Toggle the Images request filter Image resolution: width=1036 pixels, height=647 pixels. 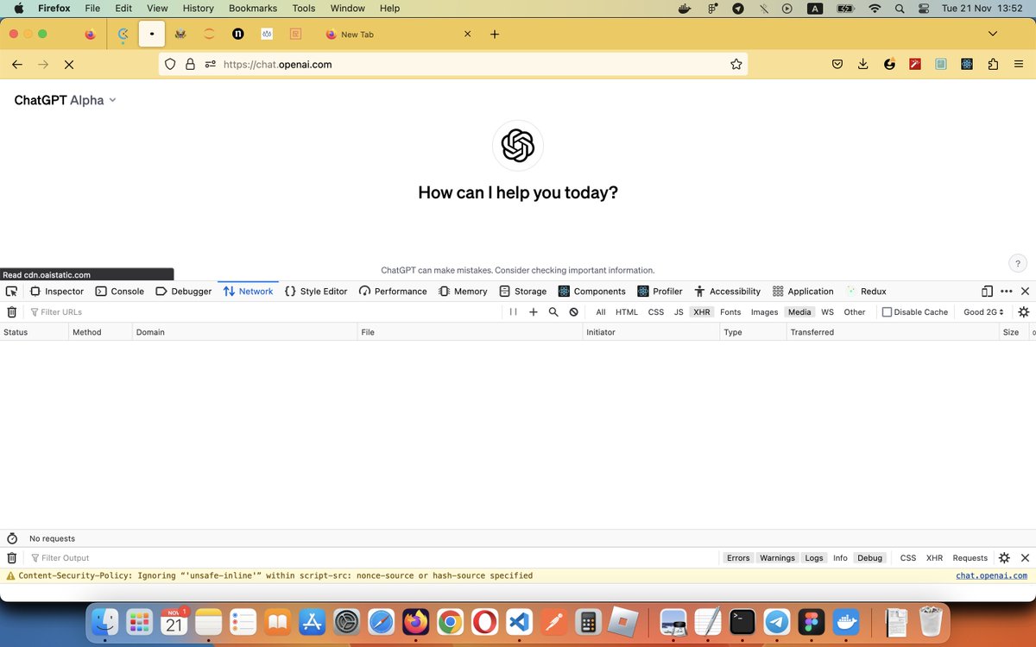click(764, 312)
